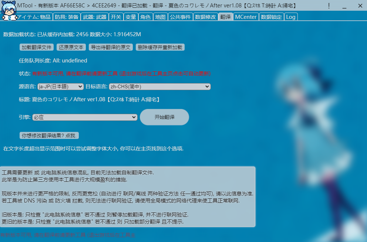
Task: Switch to the 变量 (variables) tab
Action: pos(131,17)
